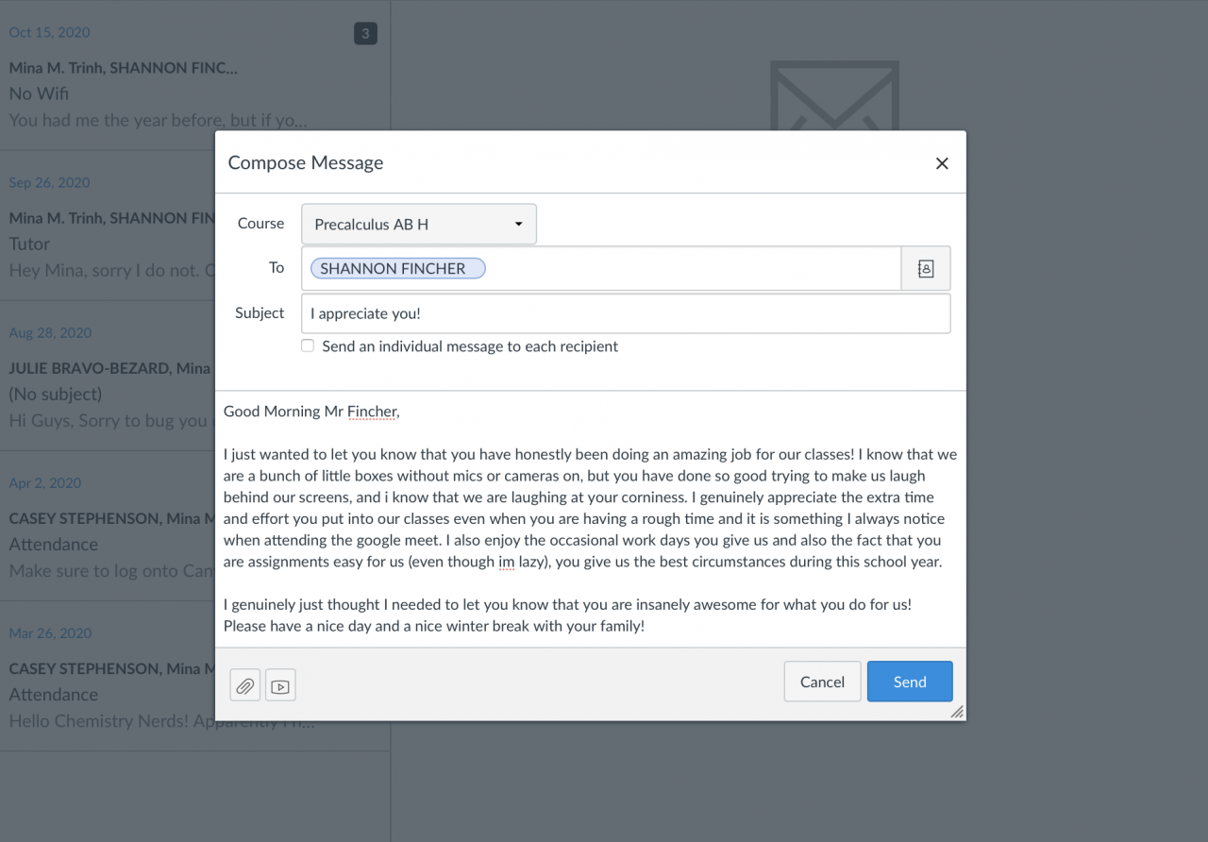Click the misspelled word Fincher in greeting
This screenshot has width=1208, height=842.
(x=373, y=412)
